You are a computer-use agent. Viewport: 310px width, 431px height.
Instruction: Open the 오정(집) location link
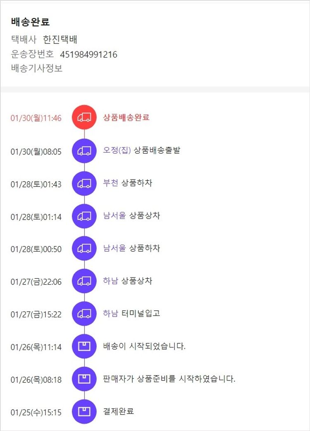(x=117, y=151)
